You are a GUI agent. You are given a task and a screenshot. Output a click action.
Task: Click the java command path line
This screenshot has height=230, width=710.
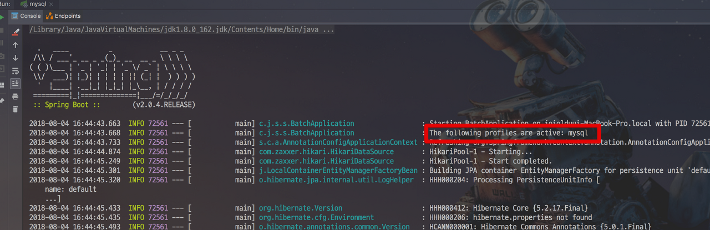182,29
